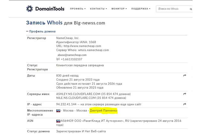Screen dimensions: 201x134
Task: Click Обновлено 21 августа 2025 года
Action: point(80,88)
